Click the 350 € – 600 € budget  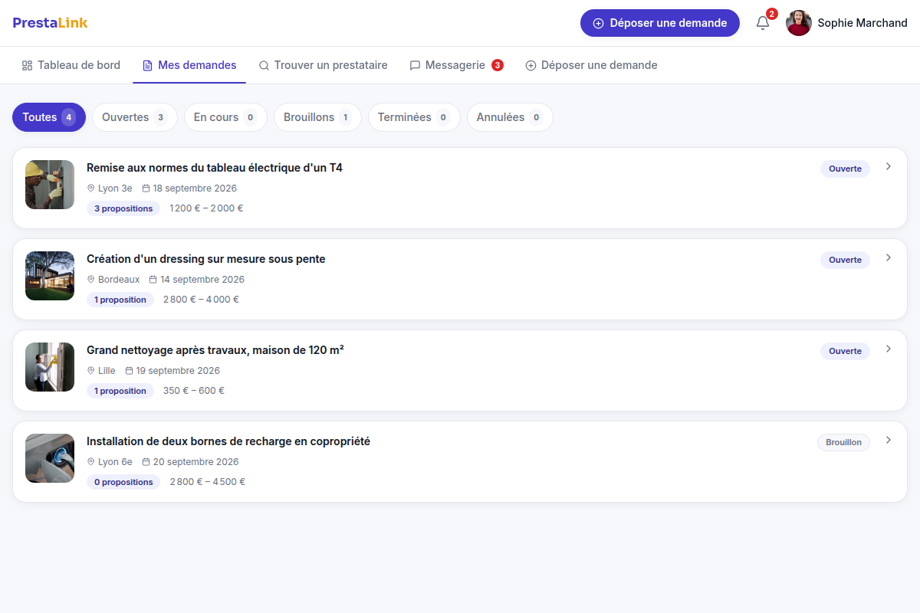click(194, 391)
